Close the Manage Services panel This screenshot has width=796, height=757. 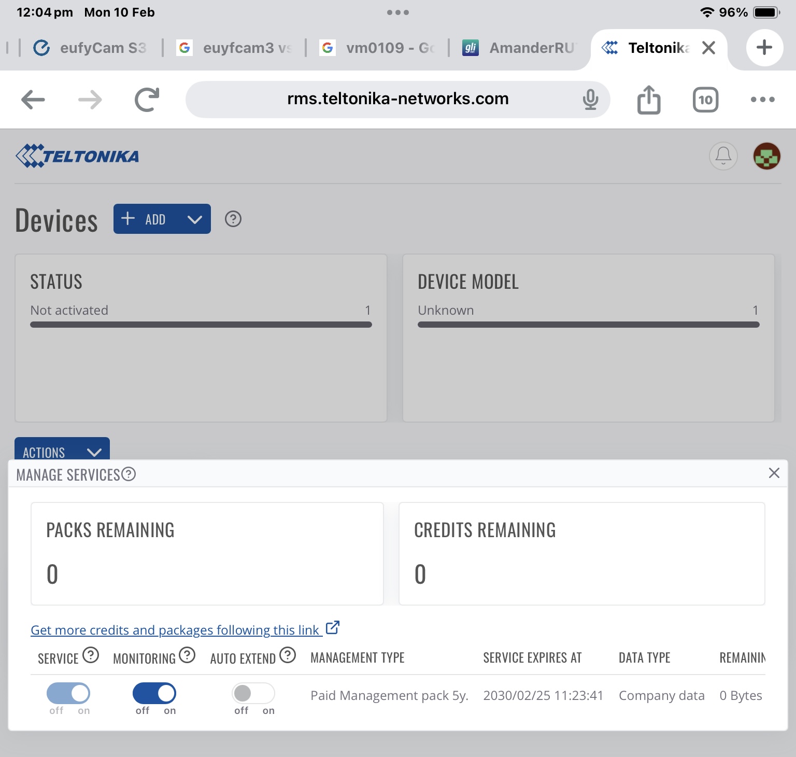774,473
